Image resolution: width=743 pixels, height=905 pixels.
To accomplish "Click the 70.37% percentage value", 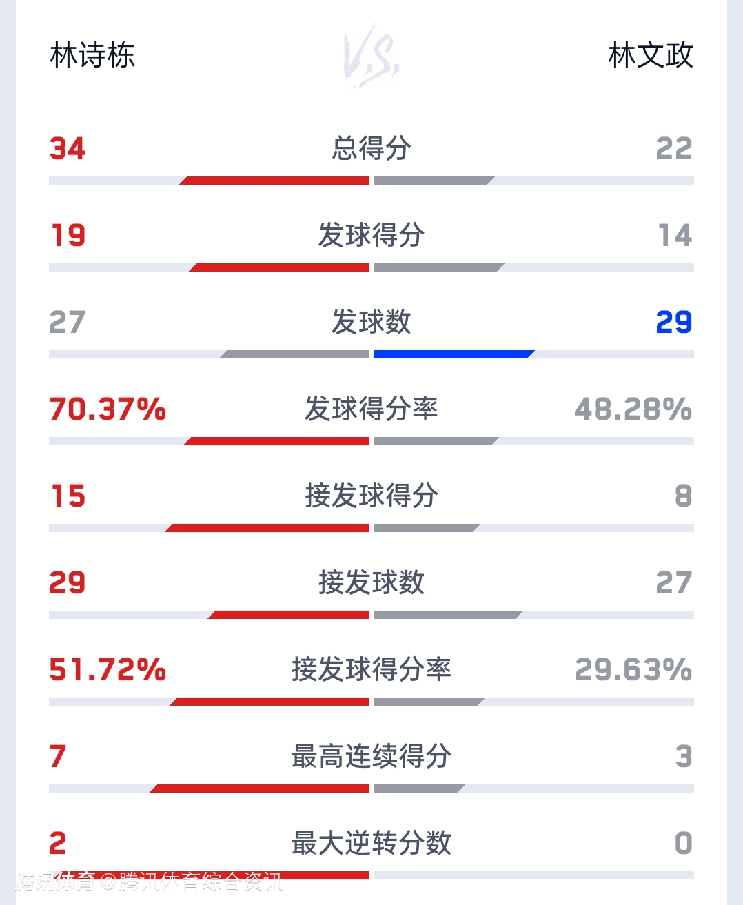I will point(108,409).
